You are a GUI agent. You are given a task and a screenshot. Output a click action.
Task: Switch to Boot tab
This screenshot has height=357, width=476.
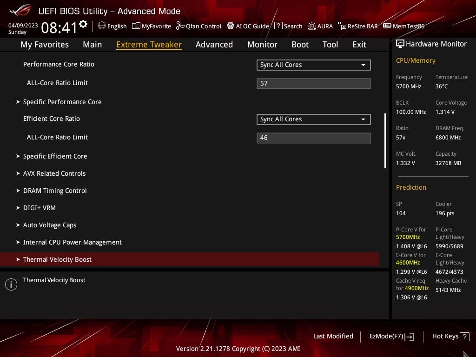pos(300,45)
